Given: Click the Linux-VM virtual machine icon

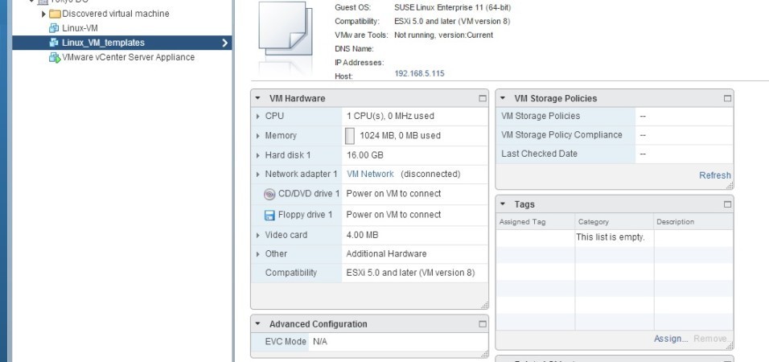Looking at the screenshot, I should click(x=54, y=28).
